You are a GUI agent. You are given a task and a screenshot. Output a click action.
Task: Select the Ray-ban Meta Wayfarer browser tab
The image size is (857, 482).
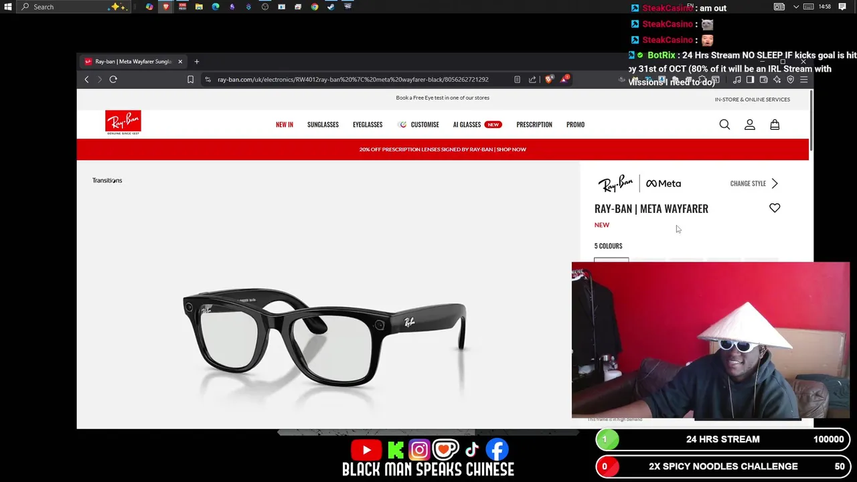[x=133, y=62]
